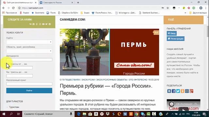
Task: Open YouTube link under Следите за нами
Action: point(43,24)
